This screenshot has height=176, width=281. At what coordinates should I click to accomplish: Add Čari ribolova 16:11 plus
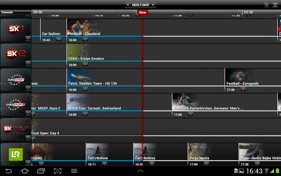pyautogui.click(x=104, y=164)
